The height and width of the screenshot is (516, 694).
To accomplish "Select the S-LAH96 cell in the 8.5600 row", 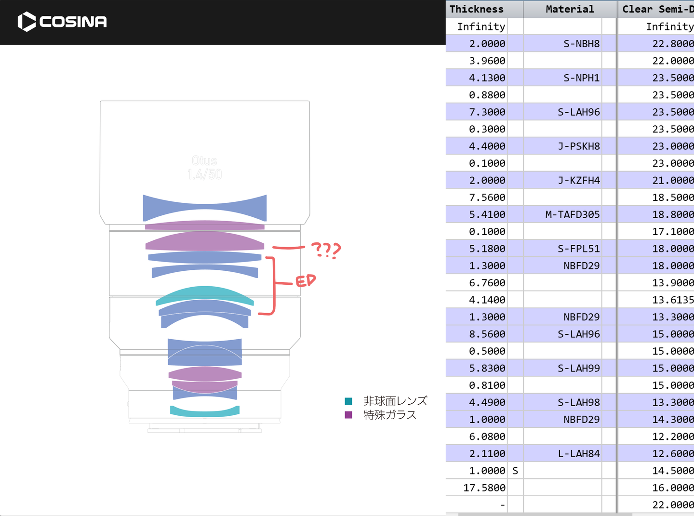I will point(562,334).
